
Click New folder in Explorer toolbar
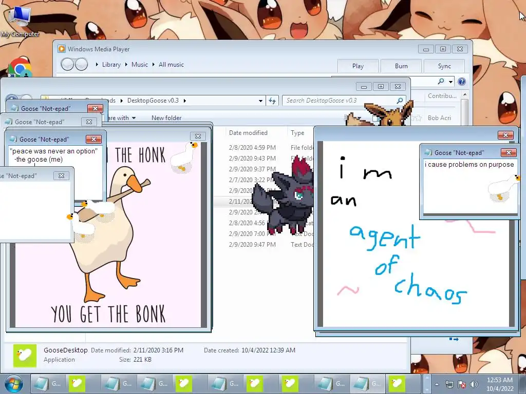[166, 118]
